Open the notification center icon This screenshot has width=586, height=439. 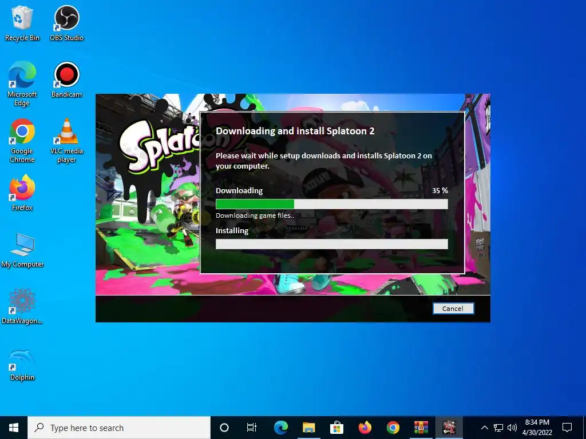tap(567, 428)
